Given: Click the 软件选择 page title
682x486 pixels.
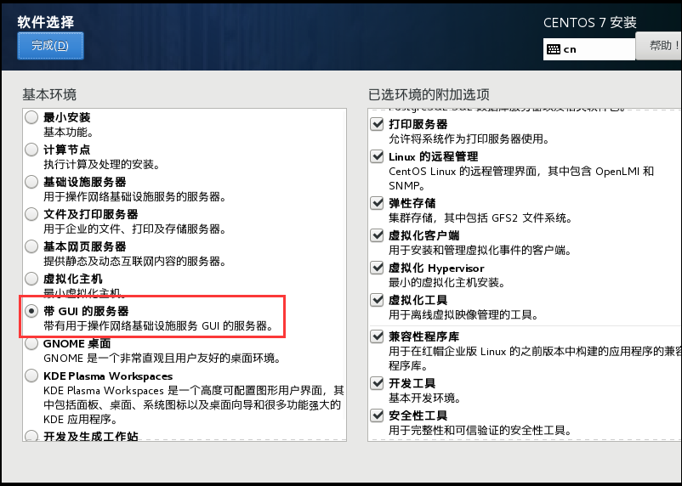Looking at the screenshot, I should point(46,22).
